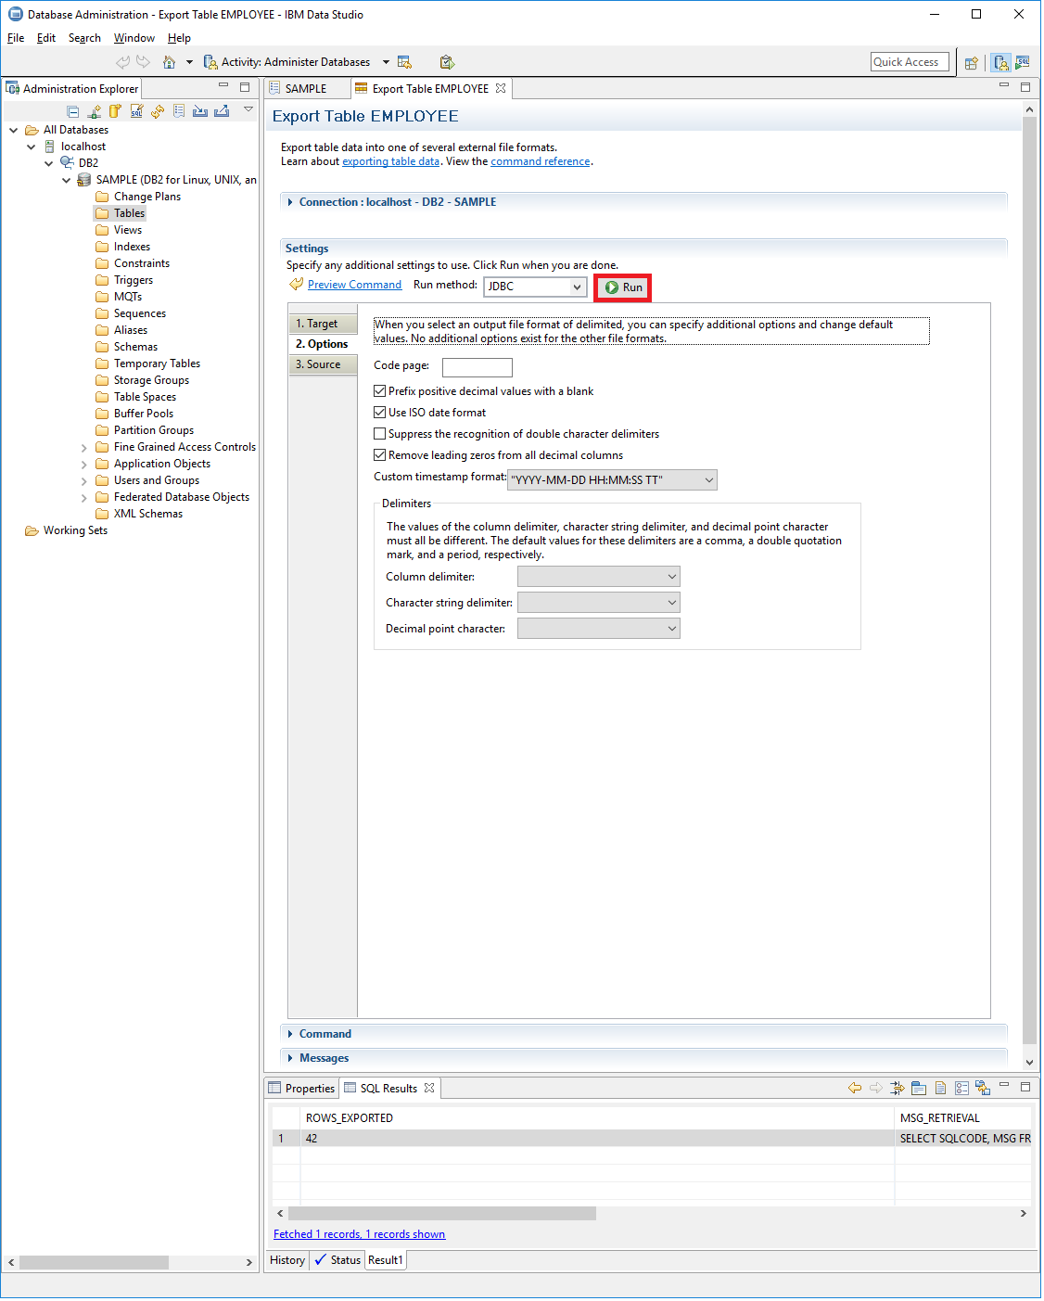Viewport: 1044px width, 1301px height.
Task: Open the Window menu
Action: [134, 38]
